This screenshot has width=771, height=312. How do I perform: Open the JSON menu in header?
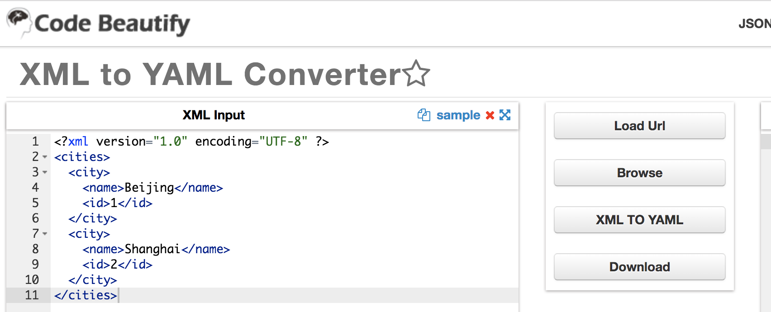pyautogui.click(x=754, y=24)
